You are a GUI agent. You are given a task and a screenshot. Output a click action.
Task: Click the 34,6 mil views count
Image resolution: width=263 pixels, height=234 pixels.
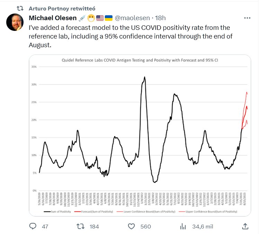tap(202, 226)
